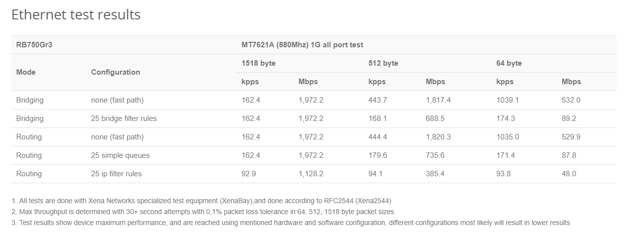The height and width of the screenshot is (236, 633).
Task: Select the 25 simple queues row
Action: click(314, 155)
